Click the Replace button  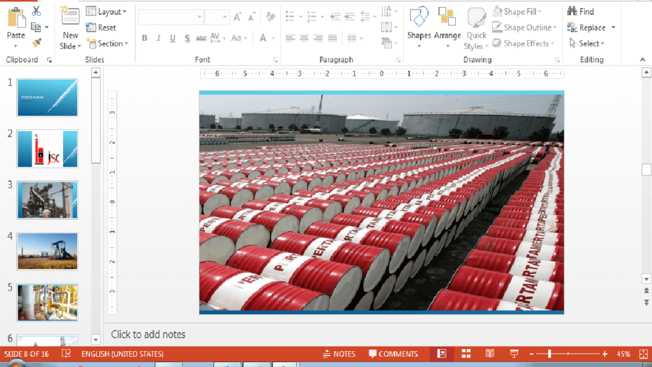[586, 27]
